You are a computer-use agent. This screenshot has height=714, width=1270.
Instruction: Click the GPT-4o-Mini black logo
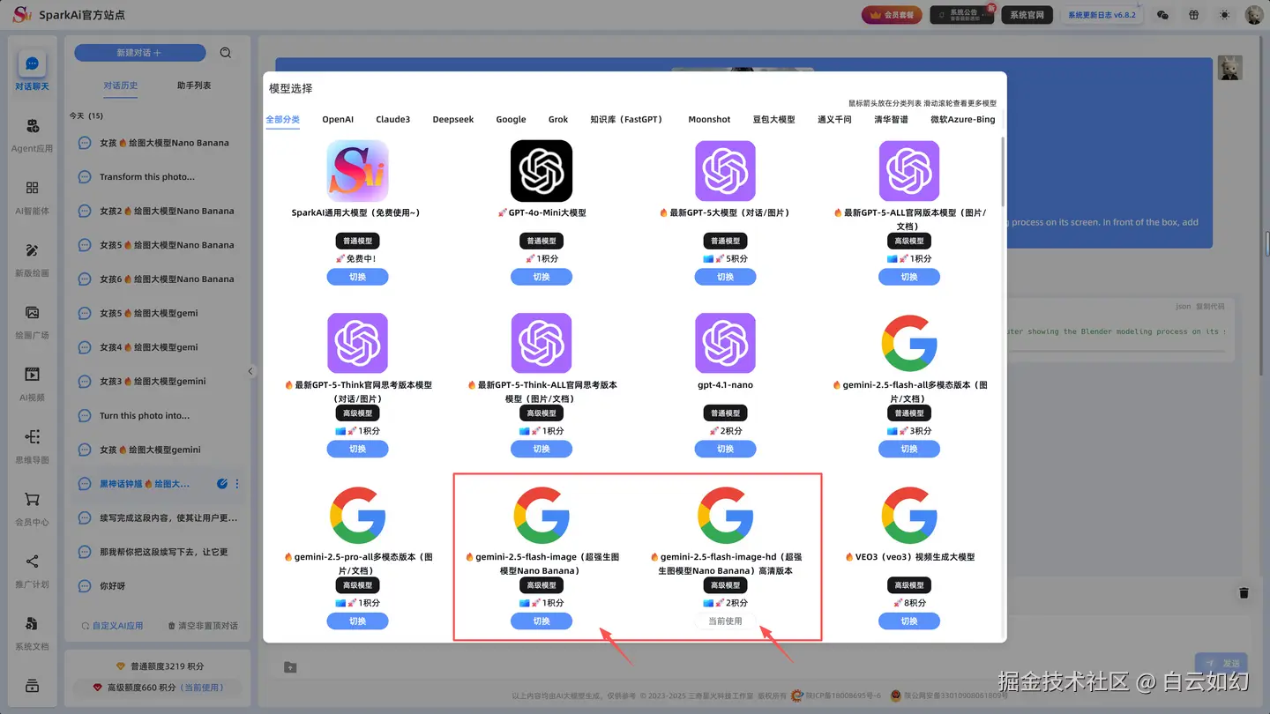(542, 171)
